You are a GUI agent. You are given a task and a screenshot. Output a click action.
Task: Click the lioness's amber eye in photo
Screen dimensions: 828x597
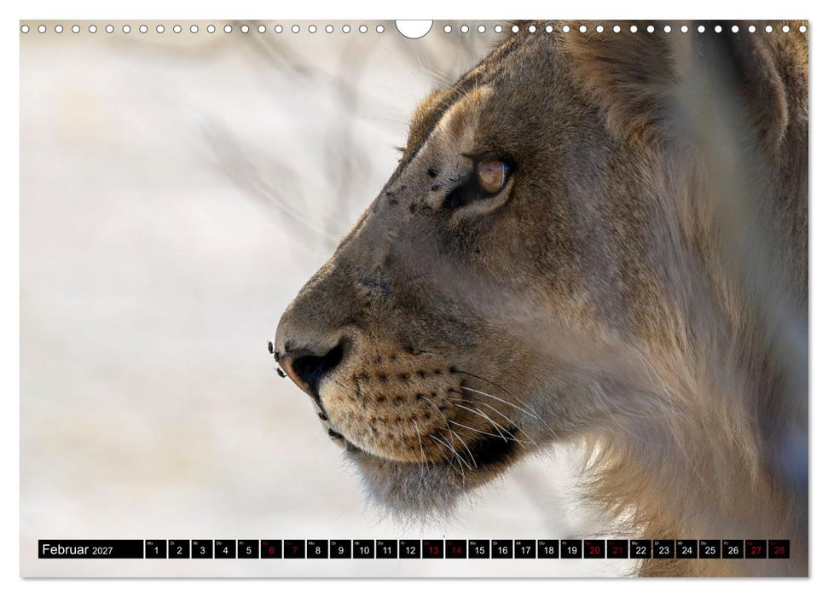point(492,177)
